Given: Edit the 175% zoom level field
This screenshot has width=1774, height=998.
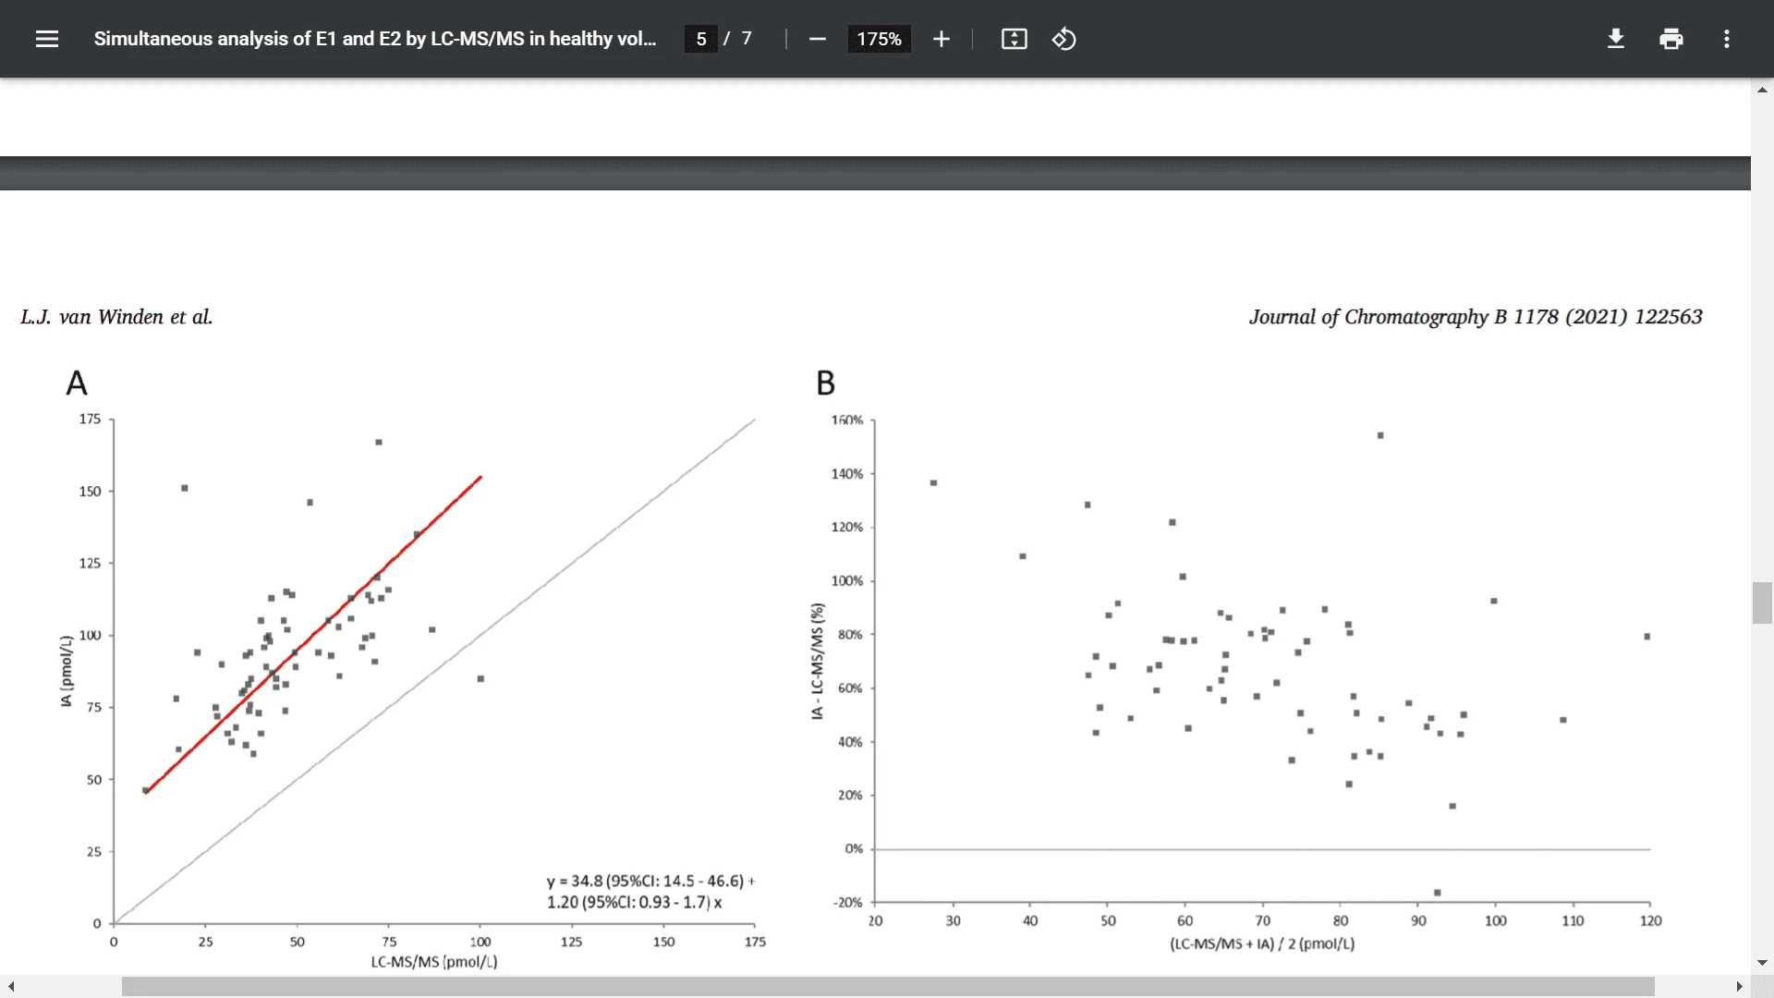Looking at the screenshot, I should tap(879, 39).
